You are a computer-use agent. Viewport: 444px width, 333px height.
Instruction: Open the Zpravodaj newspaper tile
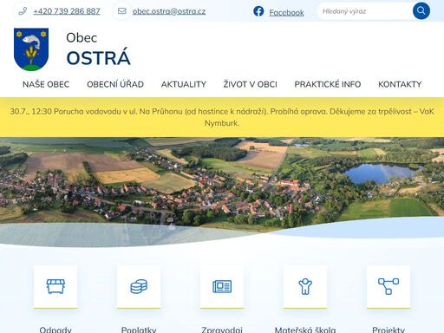(222, 287)
